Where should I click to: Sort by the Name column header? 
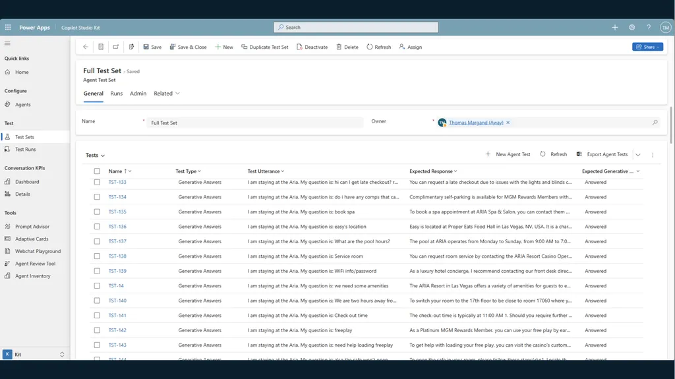(x=120, y=171)
